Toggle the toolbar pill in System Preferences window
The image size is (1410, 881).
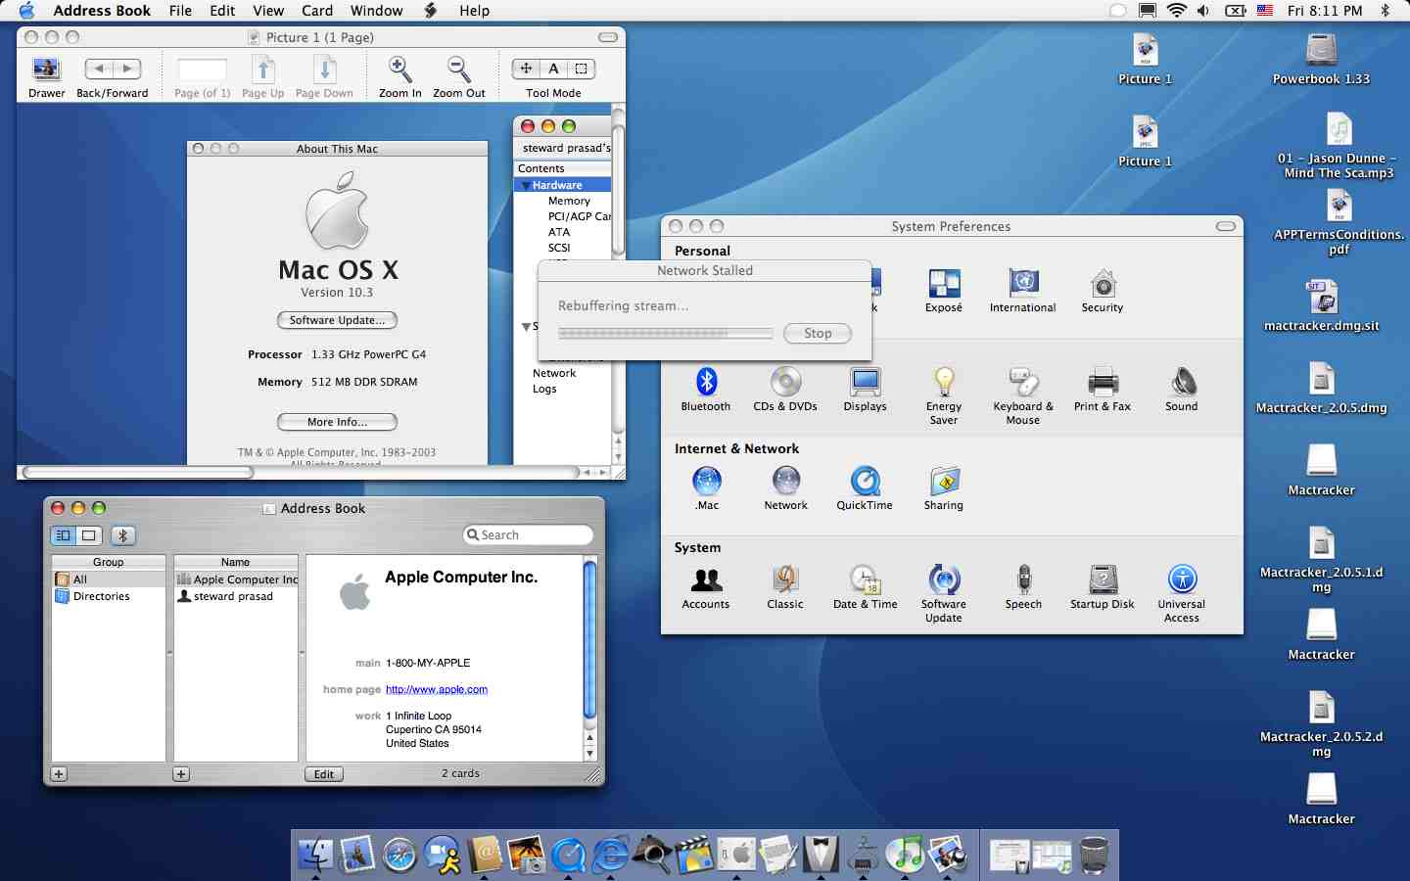(x=1226, y=226)
